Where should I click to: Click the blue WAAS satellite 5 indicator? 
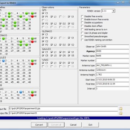(21, 92)
